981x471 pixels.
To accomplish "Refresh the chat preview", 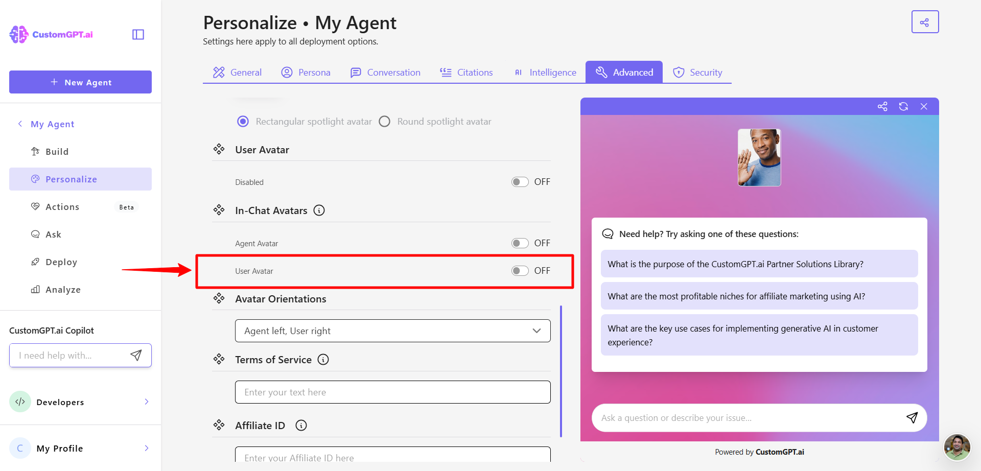I will click(x=903, y=106).
